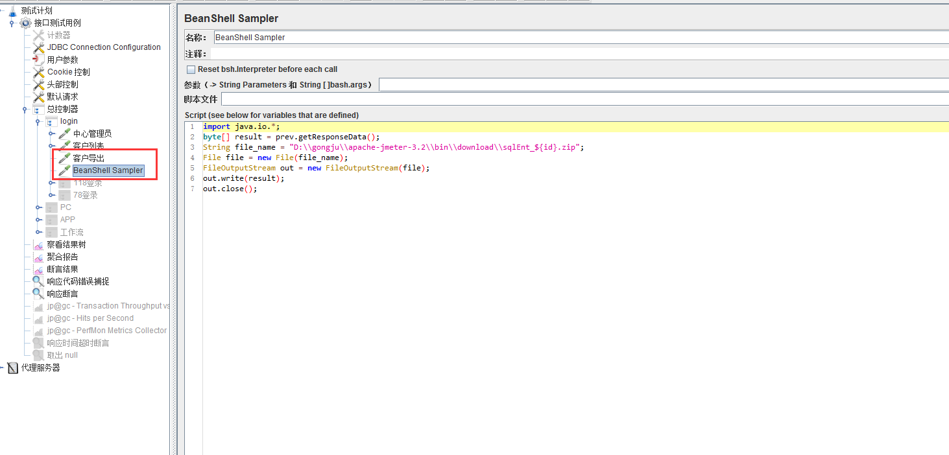Select the 118登录 tree item label
949x455 pixels.
point(88,183)
